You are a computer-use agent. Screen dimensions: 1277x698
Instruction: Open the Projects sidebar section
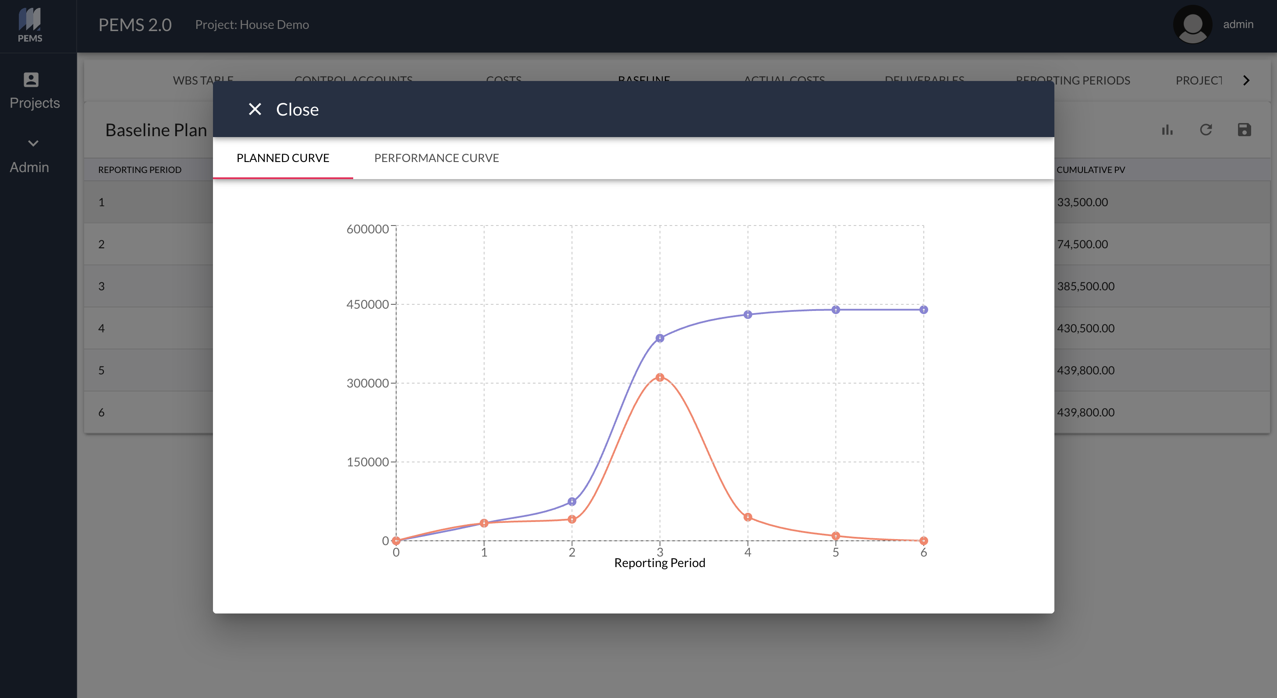pyautogui.click(x=34, y=91)
